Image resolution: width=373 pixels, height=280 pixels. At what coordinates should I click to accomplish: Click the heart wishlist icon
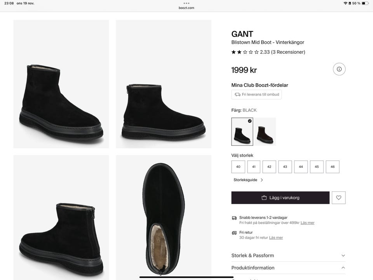339,198
